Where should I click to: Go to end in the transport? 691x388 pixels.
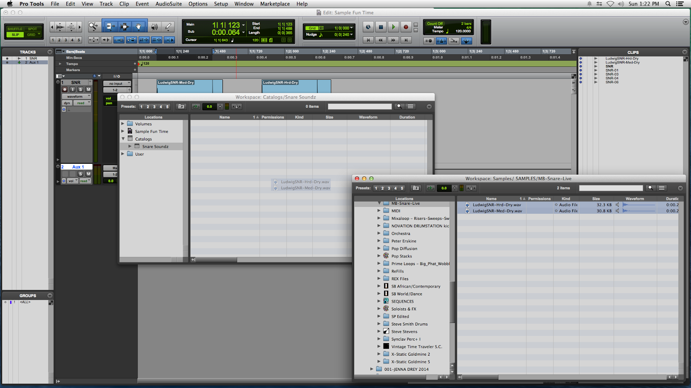click(406, 40)
